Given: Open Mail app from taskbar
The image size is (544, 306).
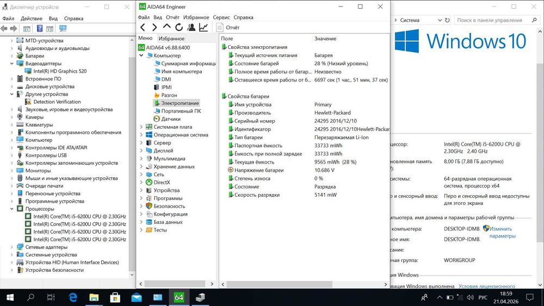Looking at the screenshot, I should coord(137,297).
